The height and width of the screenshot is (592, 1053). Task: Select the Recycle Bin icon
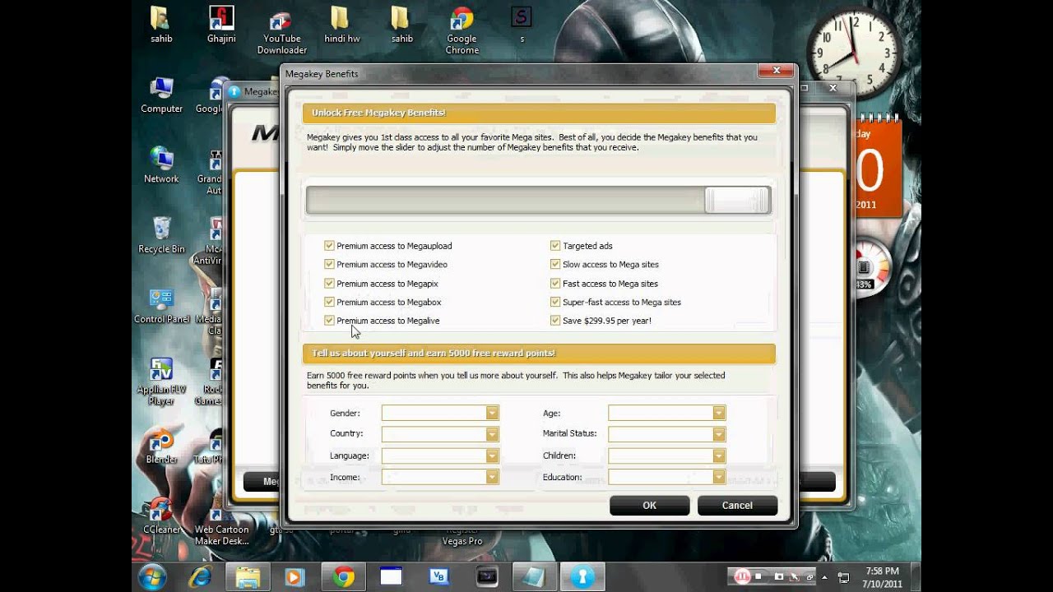tap(161, 235)
